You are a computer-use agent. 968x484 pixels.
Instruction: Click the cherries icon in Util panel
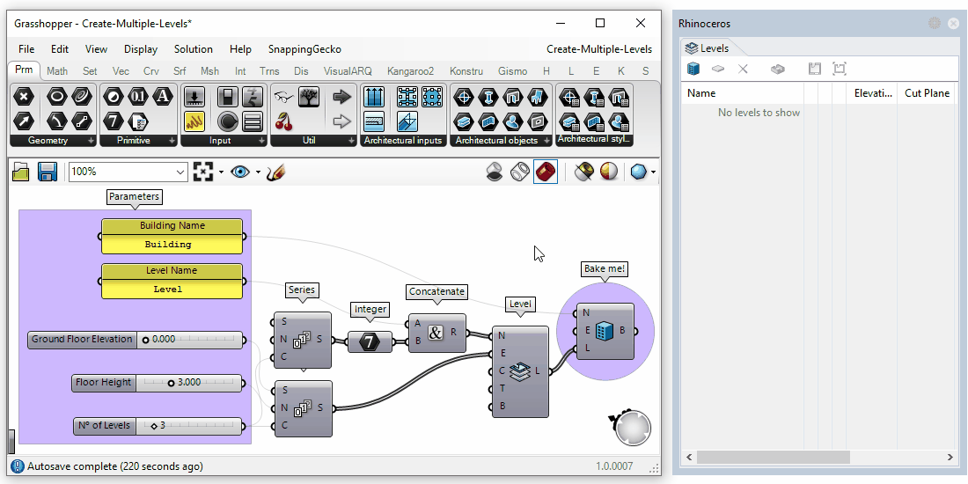(283, 121)
